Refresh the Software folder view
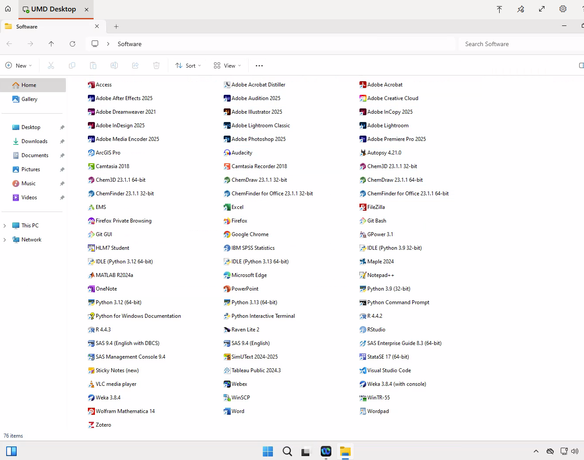Image resolution: width=584 pixels, height=460 pixels. [73, 44]
